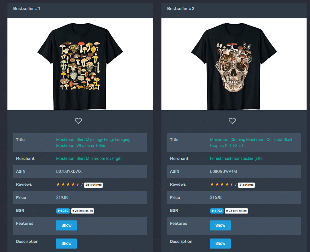Click the mushroom skull shirt image
Viewport: 310px width, 252px height.
point(234,64)
